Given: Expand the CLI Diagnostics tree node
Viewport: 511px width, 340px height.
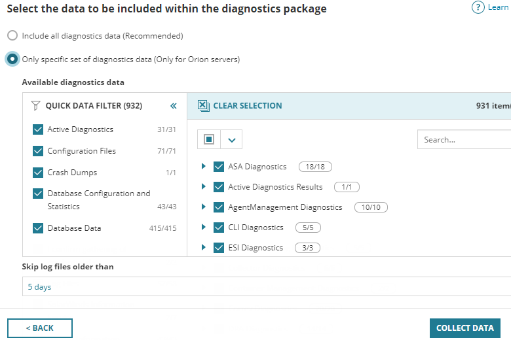Looking at the screenshot, I should (x=204, y=228).
